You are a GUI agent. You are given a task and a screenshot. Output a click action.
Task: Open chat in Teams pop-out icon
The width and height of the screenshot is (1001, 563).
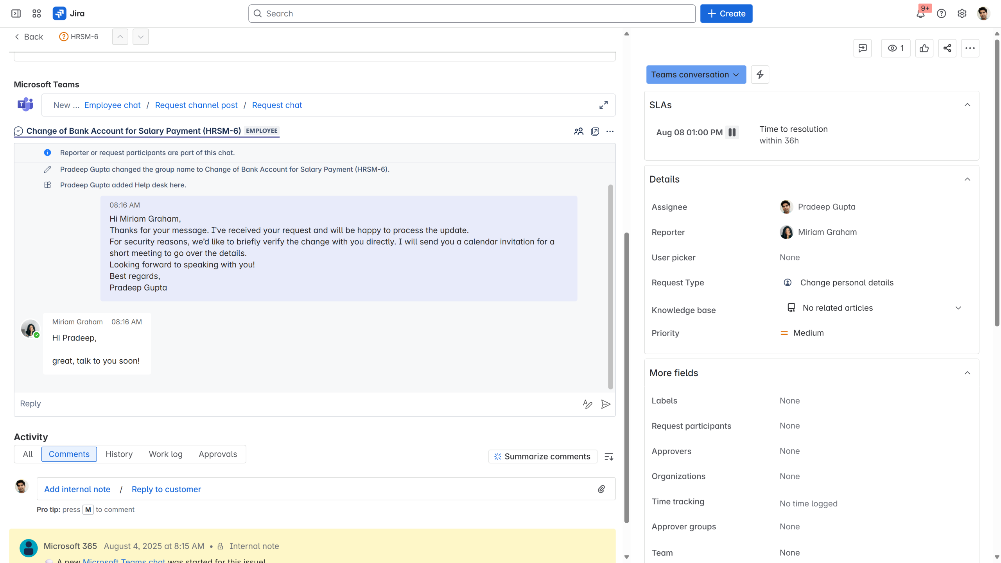click(x=595, y=131)
